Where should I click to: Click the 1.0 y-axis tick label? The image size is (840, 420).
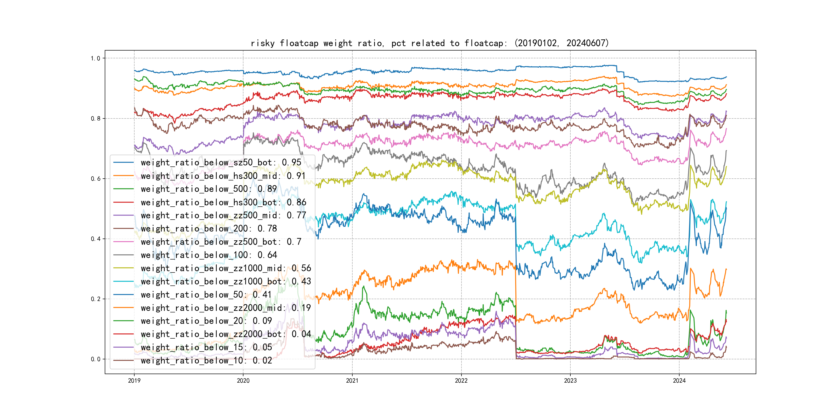point(95,58)
